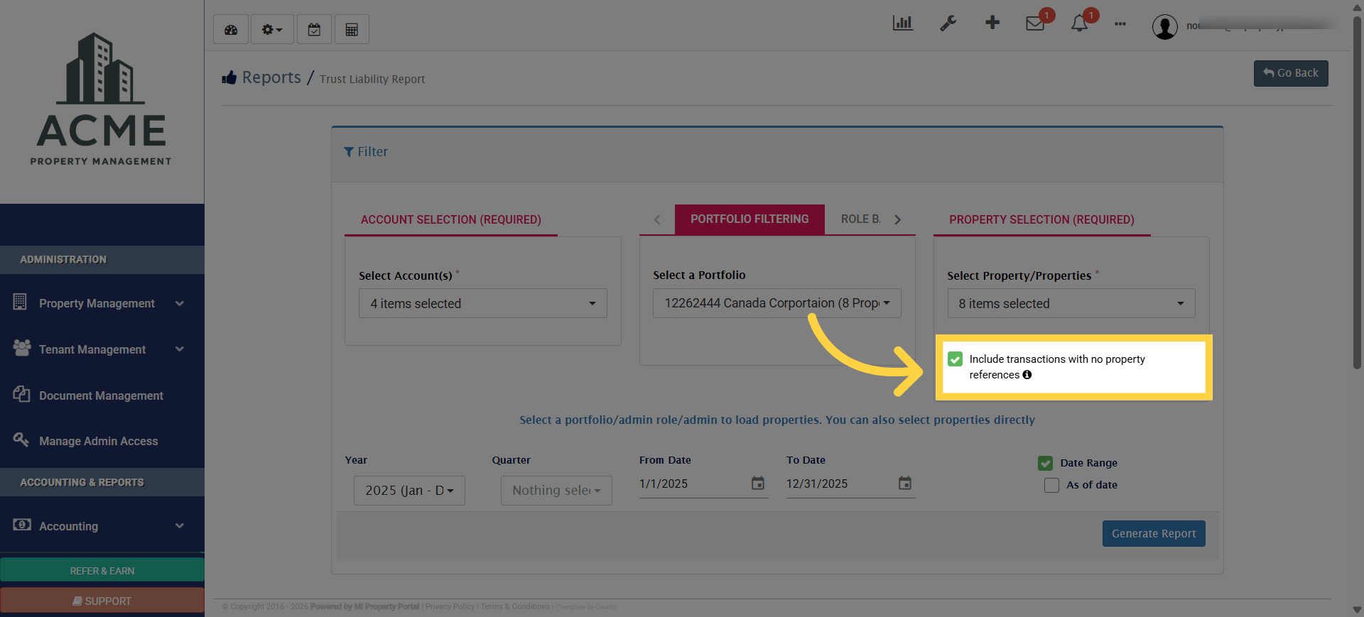Click the Support button
1364x617 pixels.
pos(102,601)
